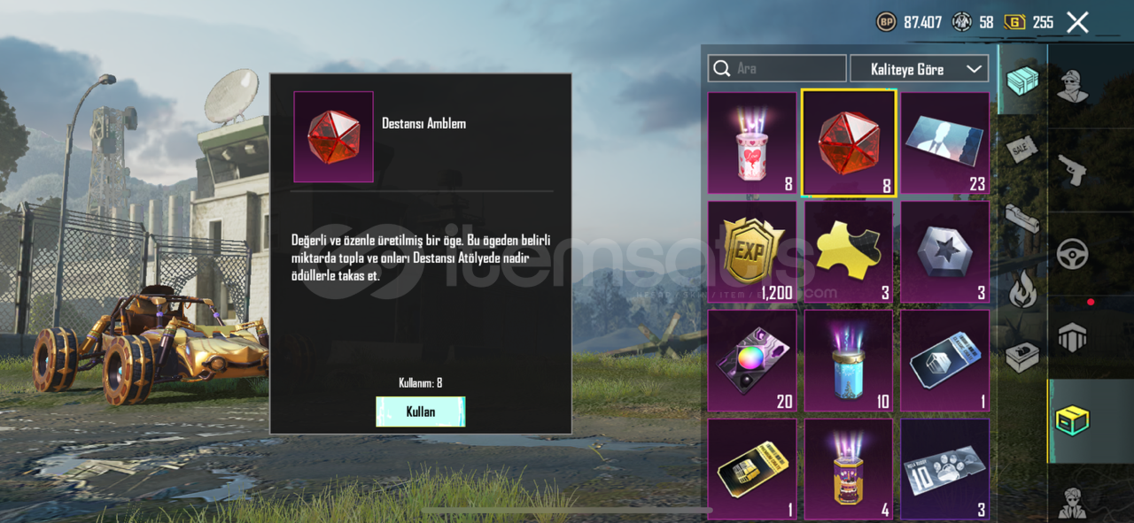This screenshot has width=1134, height=523.
Task: Select the silver star hexagon medal item
Action: 945,252
